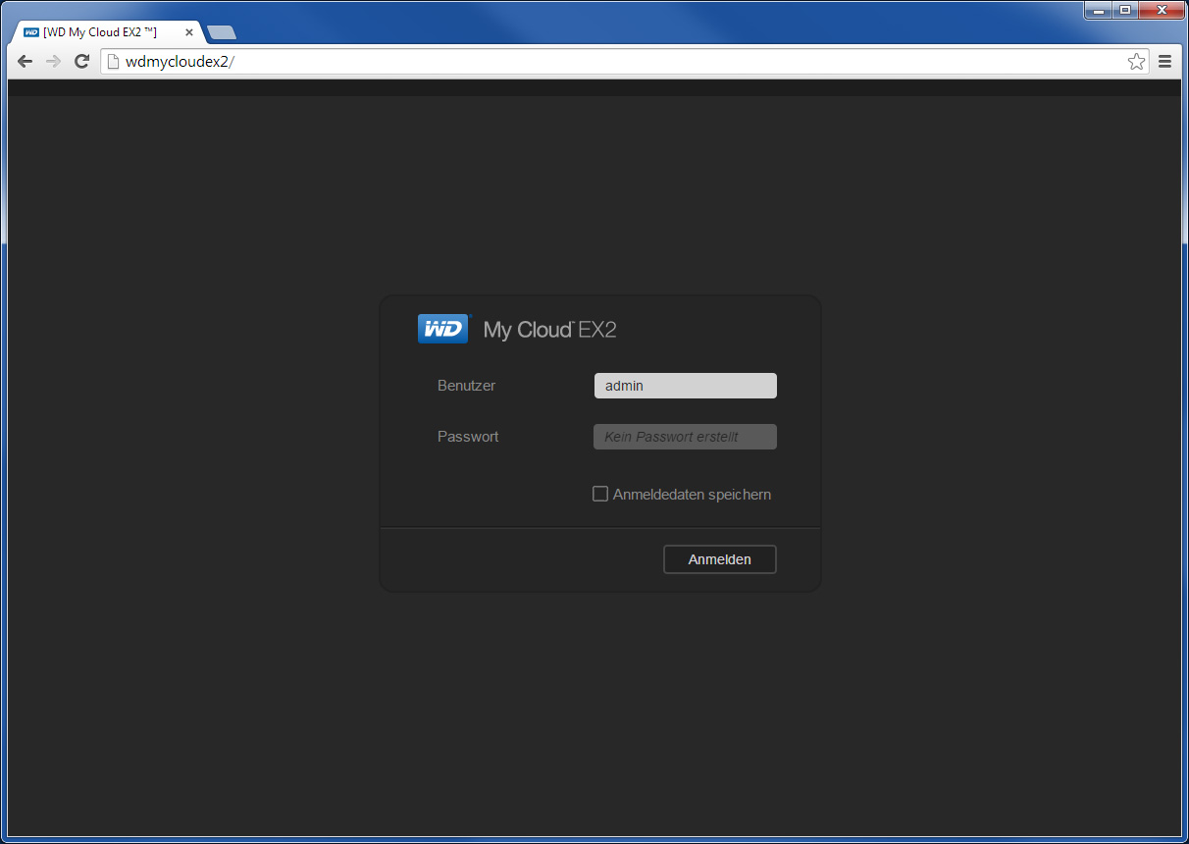The width and height of the screenshot is (1189, 844).
Task: Tick the Anmeldedaten speichern checkbox
Action: point(600,494)
